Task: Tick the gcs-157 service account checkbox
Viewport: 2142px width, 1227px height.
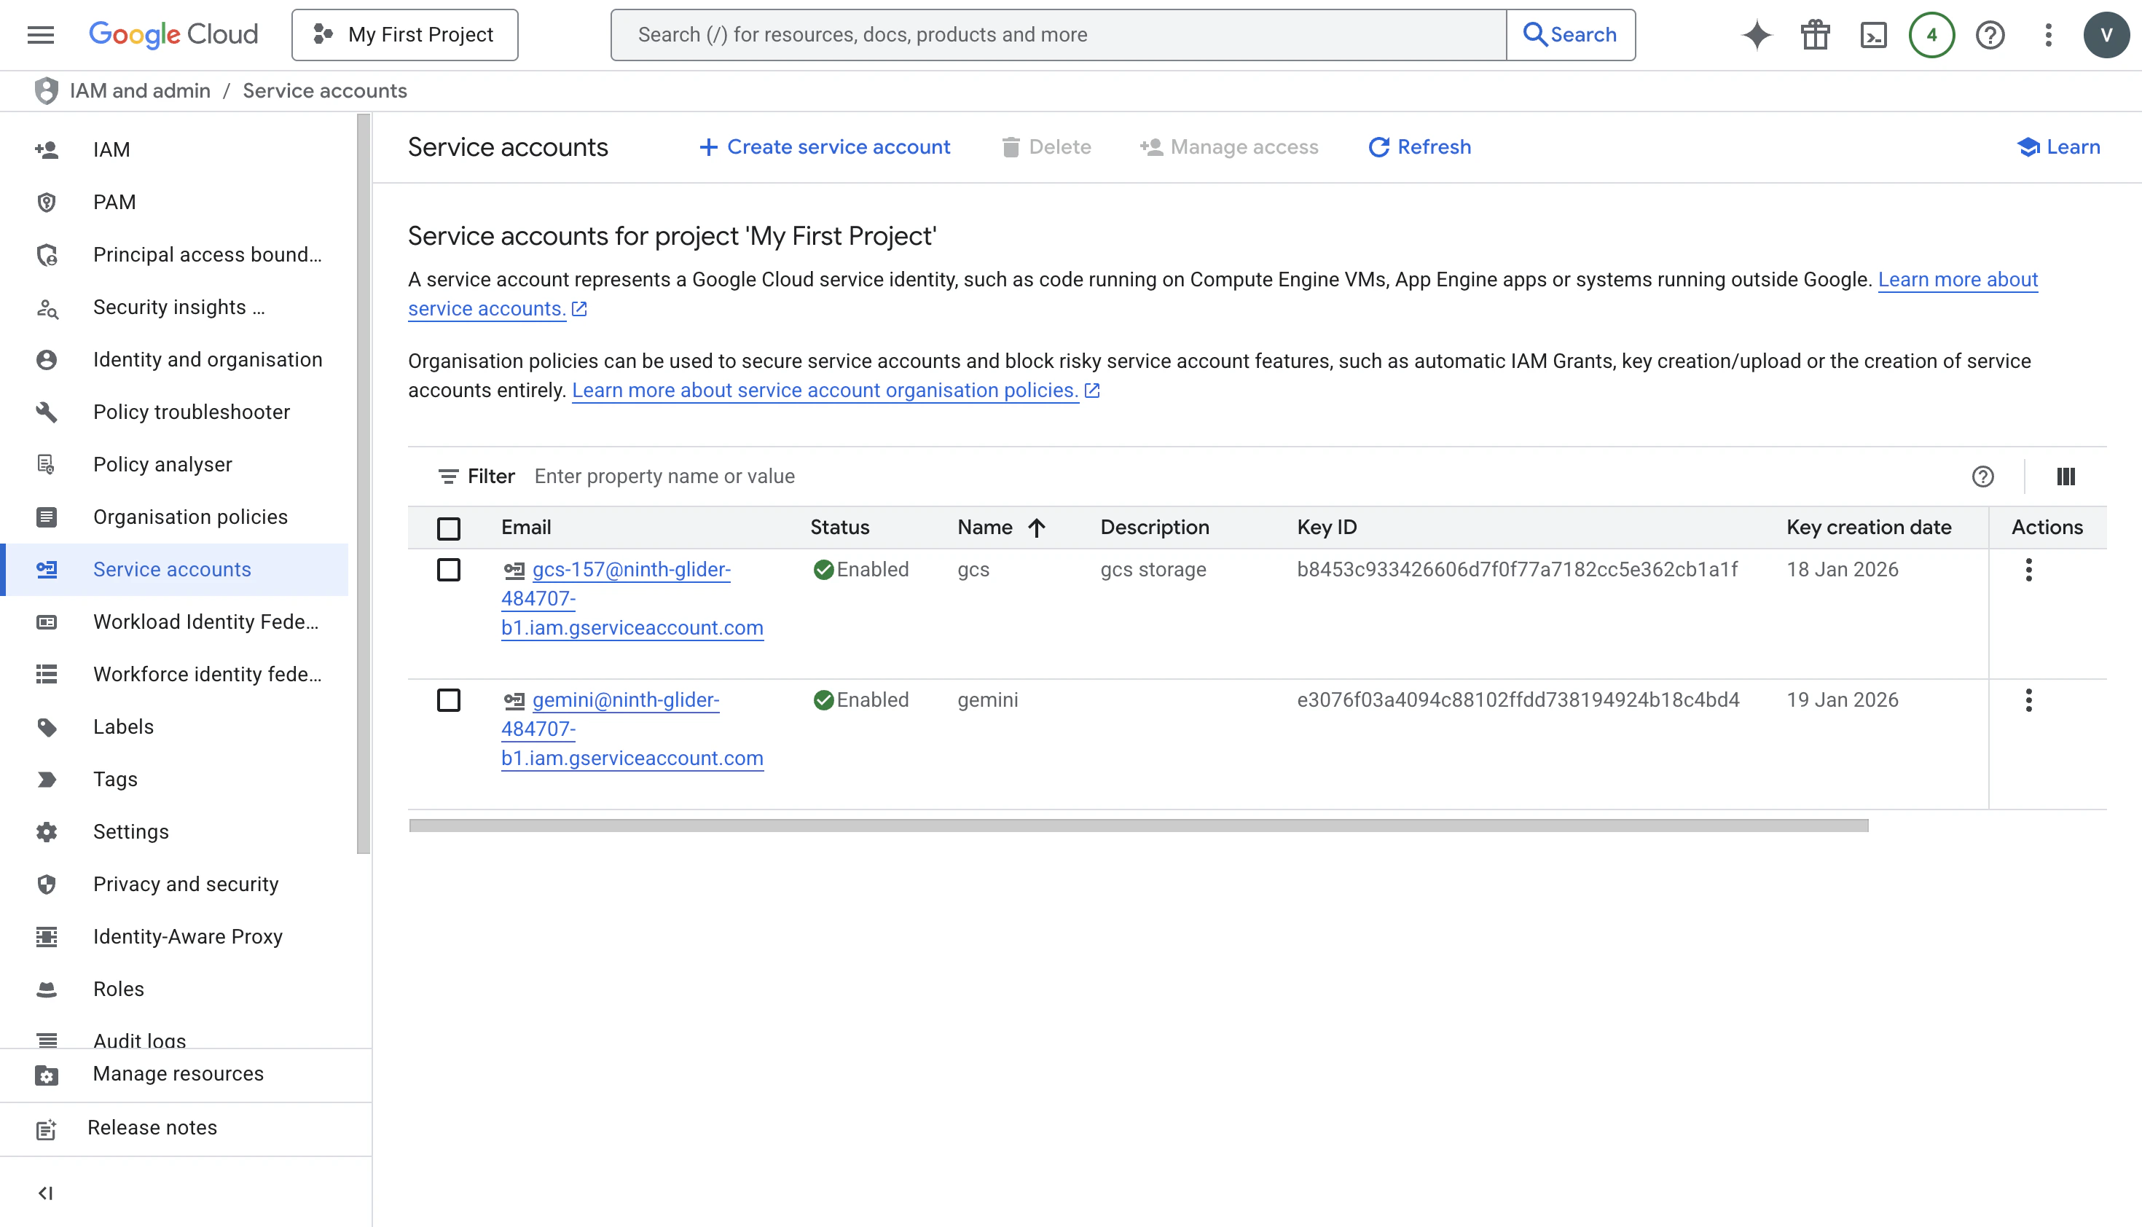Action: click(x=448, y=570)
